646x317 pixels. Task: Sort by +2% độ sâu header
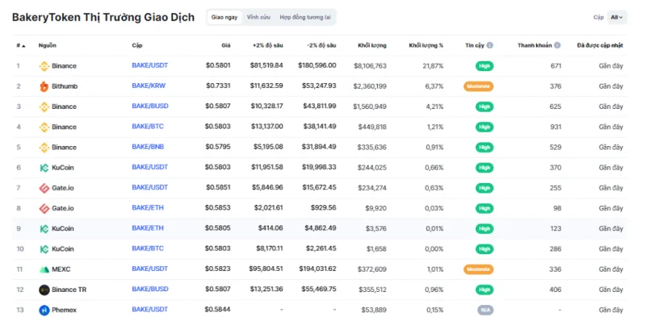click(268, 45)
